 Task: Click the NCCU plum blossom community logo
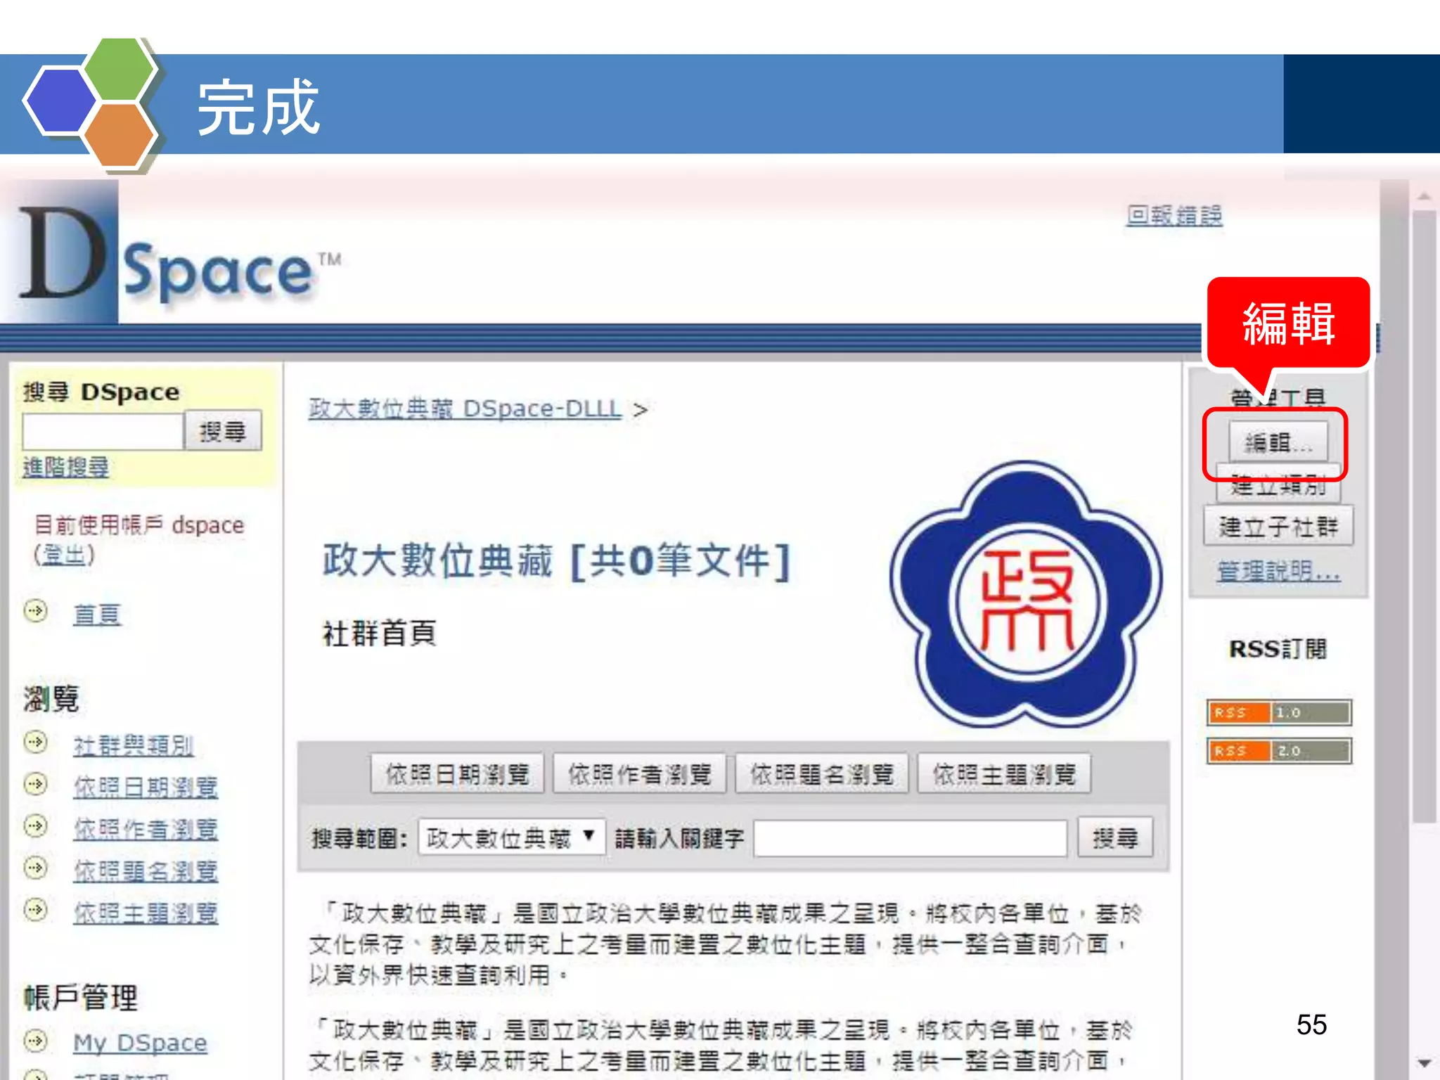(1026, 594)
